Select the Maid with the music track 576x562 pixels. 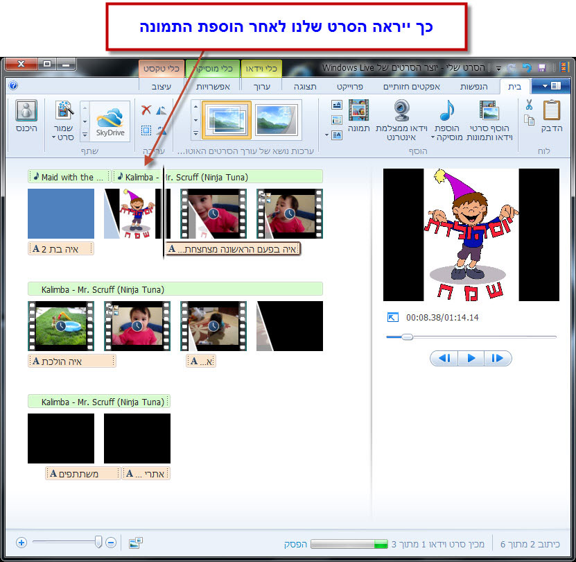69,176
